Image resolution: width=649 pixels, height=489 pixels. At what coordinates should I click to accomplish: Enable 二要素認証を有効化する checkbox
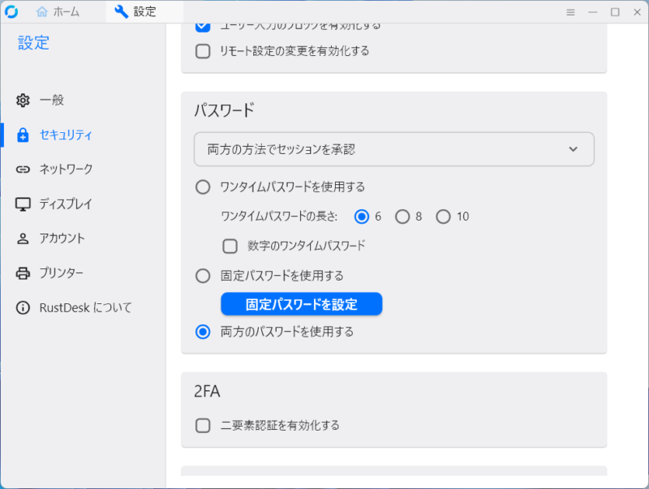tap(203, 425)
